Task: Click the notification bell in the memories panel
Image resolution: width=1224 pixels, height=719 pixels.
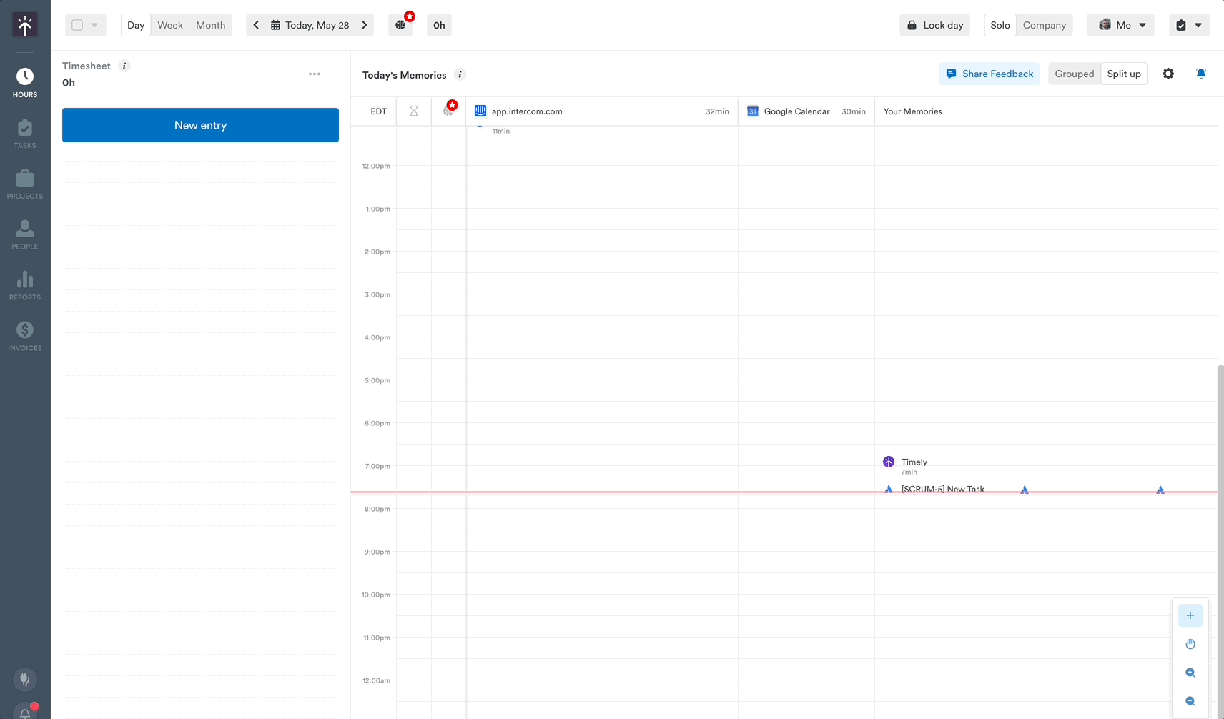Action: point(1201,74)
